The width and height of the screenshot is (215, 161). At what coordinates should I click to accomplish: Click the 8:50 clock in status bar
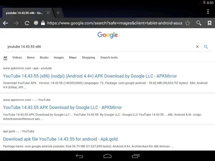[x=210, y=3]
